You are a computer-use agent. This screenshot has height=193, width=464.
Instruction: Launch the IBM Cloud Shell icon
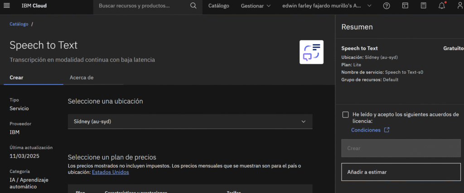(x=405, y=6)
